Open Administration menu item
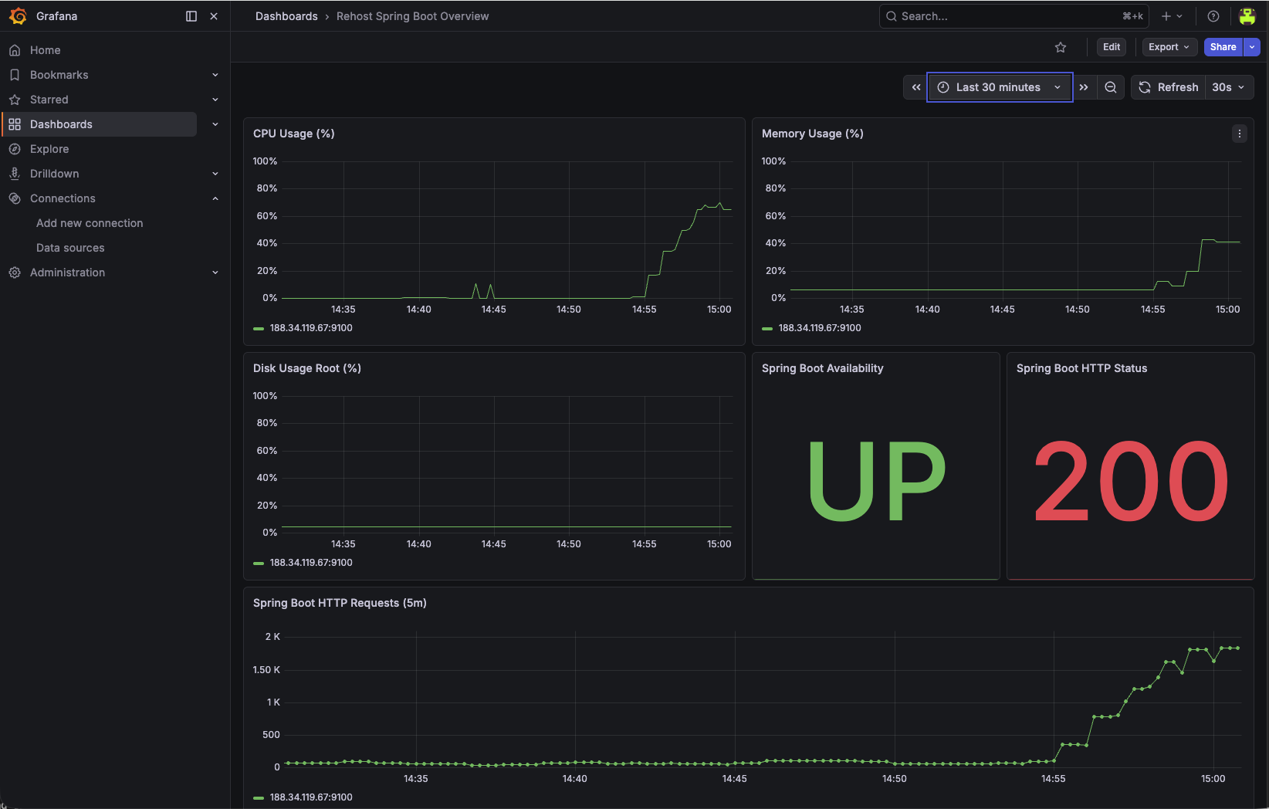Viewport: 1269px width, 809px height. [x=67, y=272]
